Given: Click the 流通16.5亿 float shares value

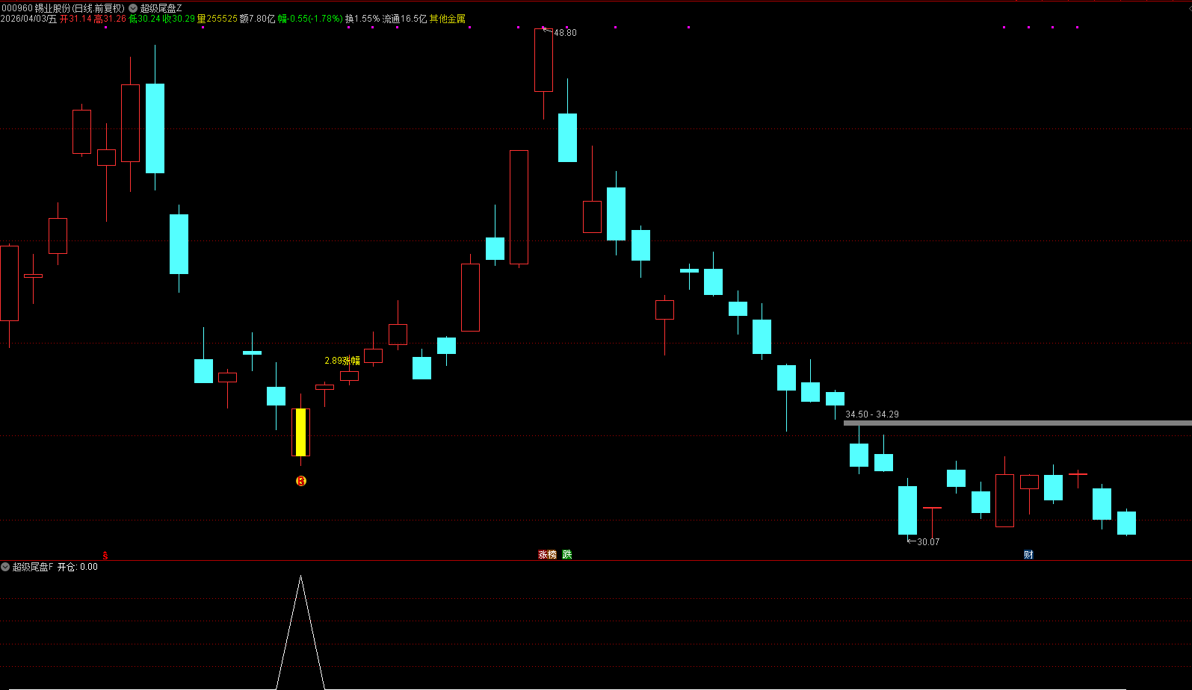Looking at the screenshot, I should click(404, 19).
